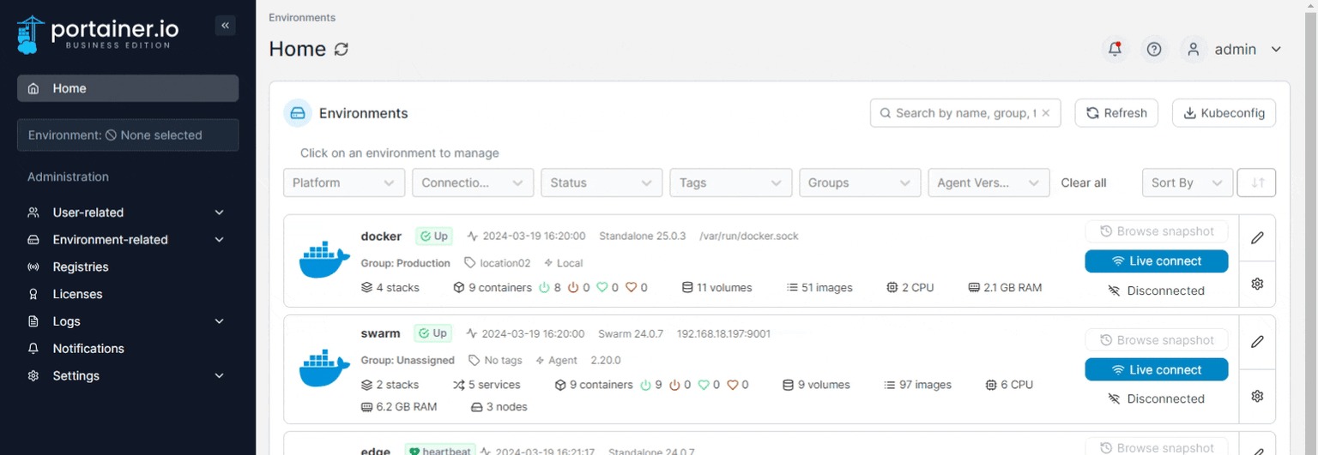
Task: Click the docker environment whale logo
Action: 324,260
